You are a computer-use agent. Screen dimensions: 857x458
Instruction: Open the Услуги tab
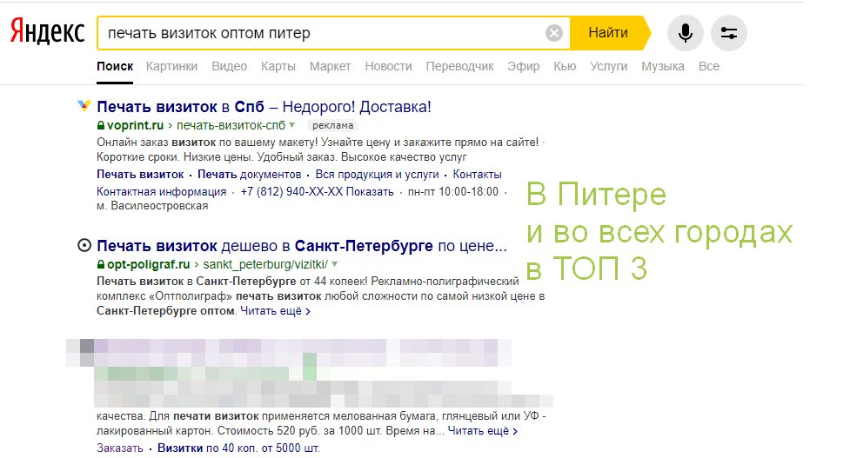click(608, 66)
